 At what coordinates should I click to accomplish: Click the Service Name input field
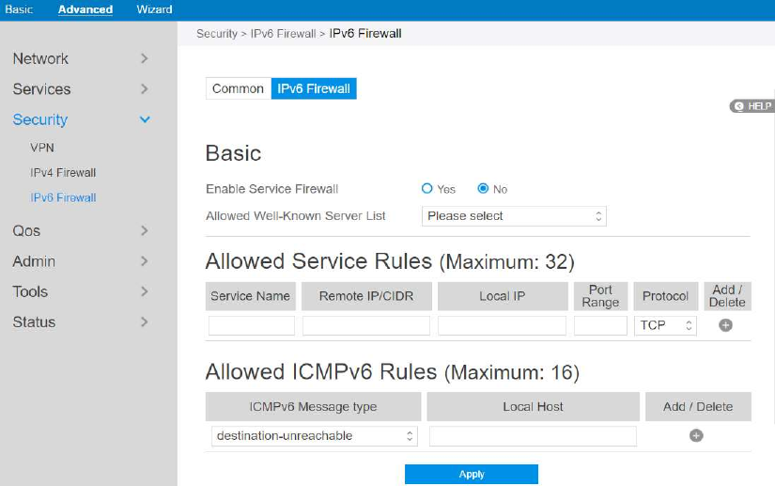(251, 325)
